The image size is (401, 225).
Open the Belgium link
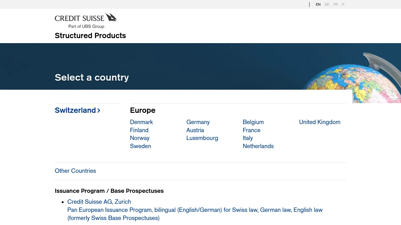[x=253, y=122]
